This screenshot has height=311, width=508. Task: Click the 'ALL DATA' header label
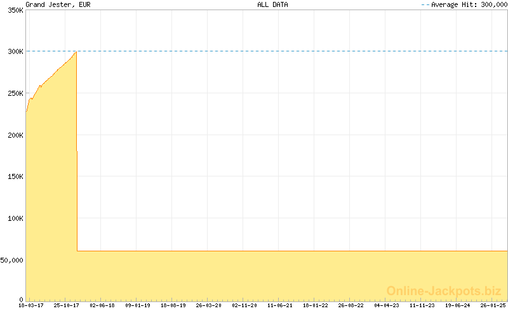coord(272,4)
